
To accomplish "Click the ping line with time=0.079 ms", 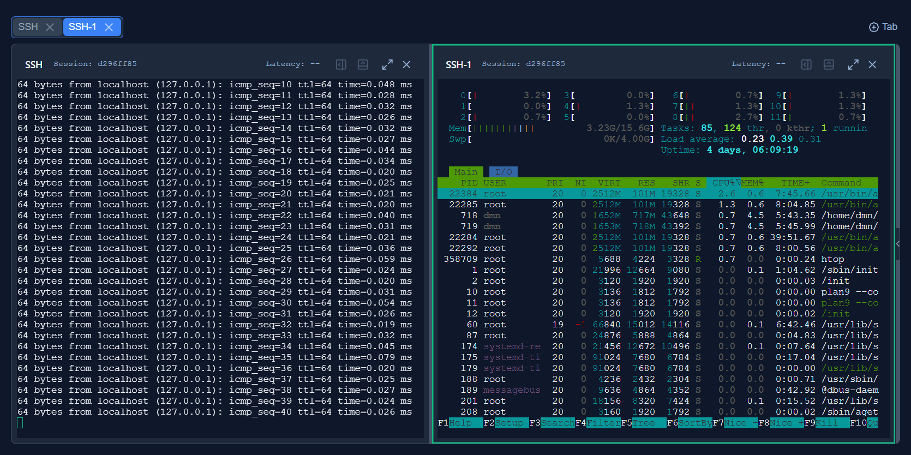I will pyautogui.click(x=214, y=357).
